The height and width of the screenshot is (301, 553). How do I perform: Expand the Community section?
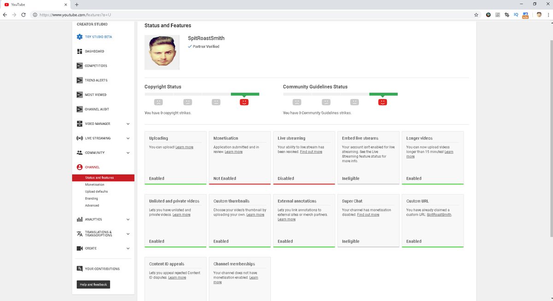click(128, 153)
